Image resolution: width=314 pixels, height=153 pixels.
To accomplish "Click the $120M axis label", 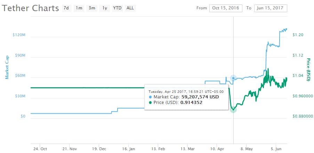I will coord(18,35).
